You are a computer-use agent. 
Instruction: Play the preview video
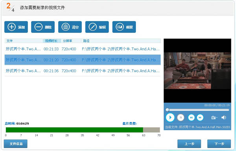[170, 117]
